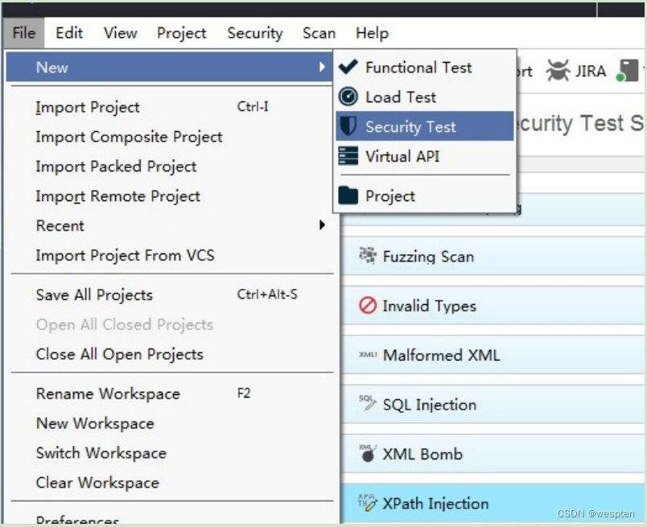Click the SQL Injection scan icon
This screenshot has width=647, height=527.
368,404
